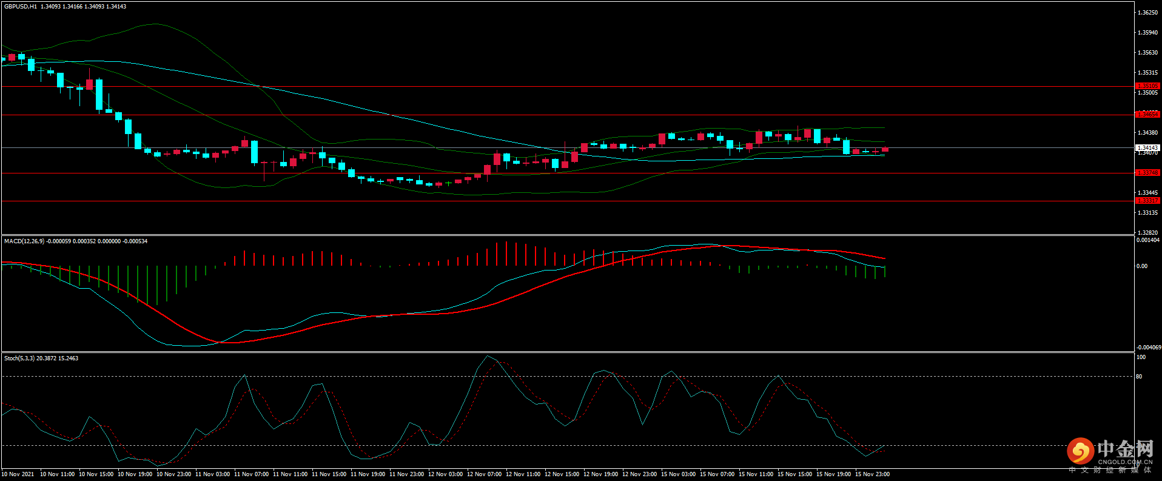Click the Stochastic scale label 80
This screenshot has width=1162, height=481.
[x=1140, y=377]
